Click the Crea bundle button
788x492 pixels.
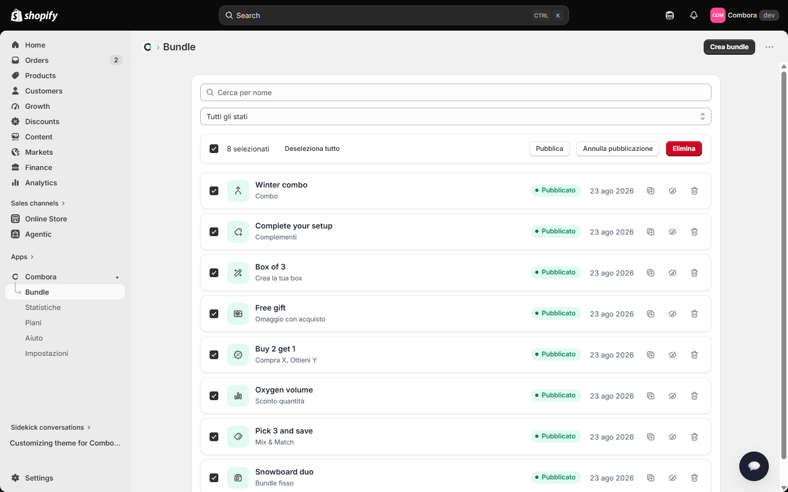[729, 47]
